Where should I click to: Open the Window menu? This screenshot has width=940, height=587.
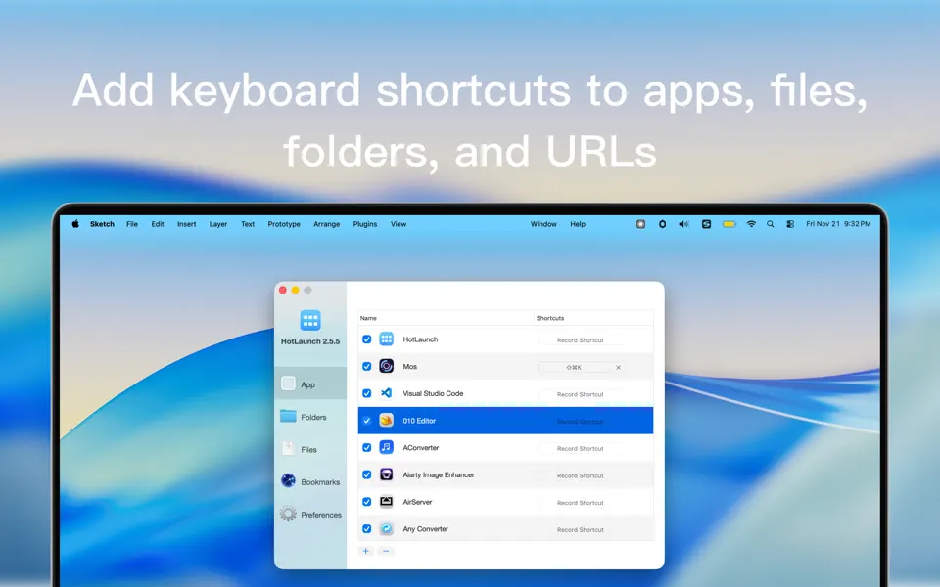pos(543,224)
